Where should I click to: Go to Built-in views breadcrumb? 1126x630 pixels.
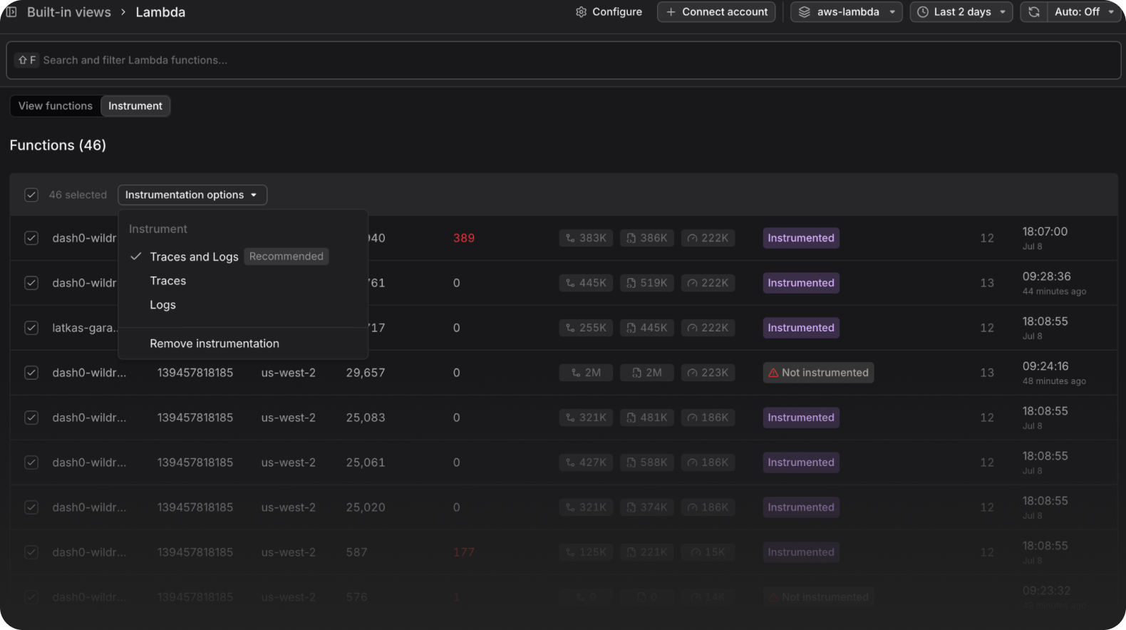(x=69, y=12)
